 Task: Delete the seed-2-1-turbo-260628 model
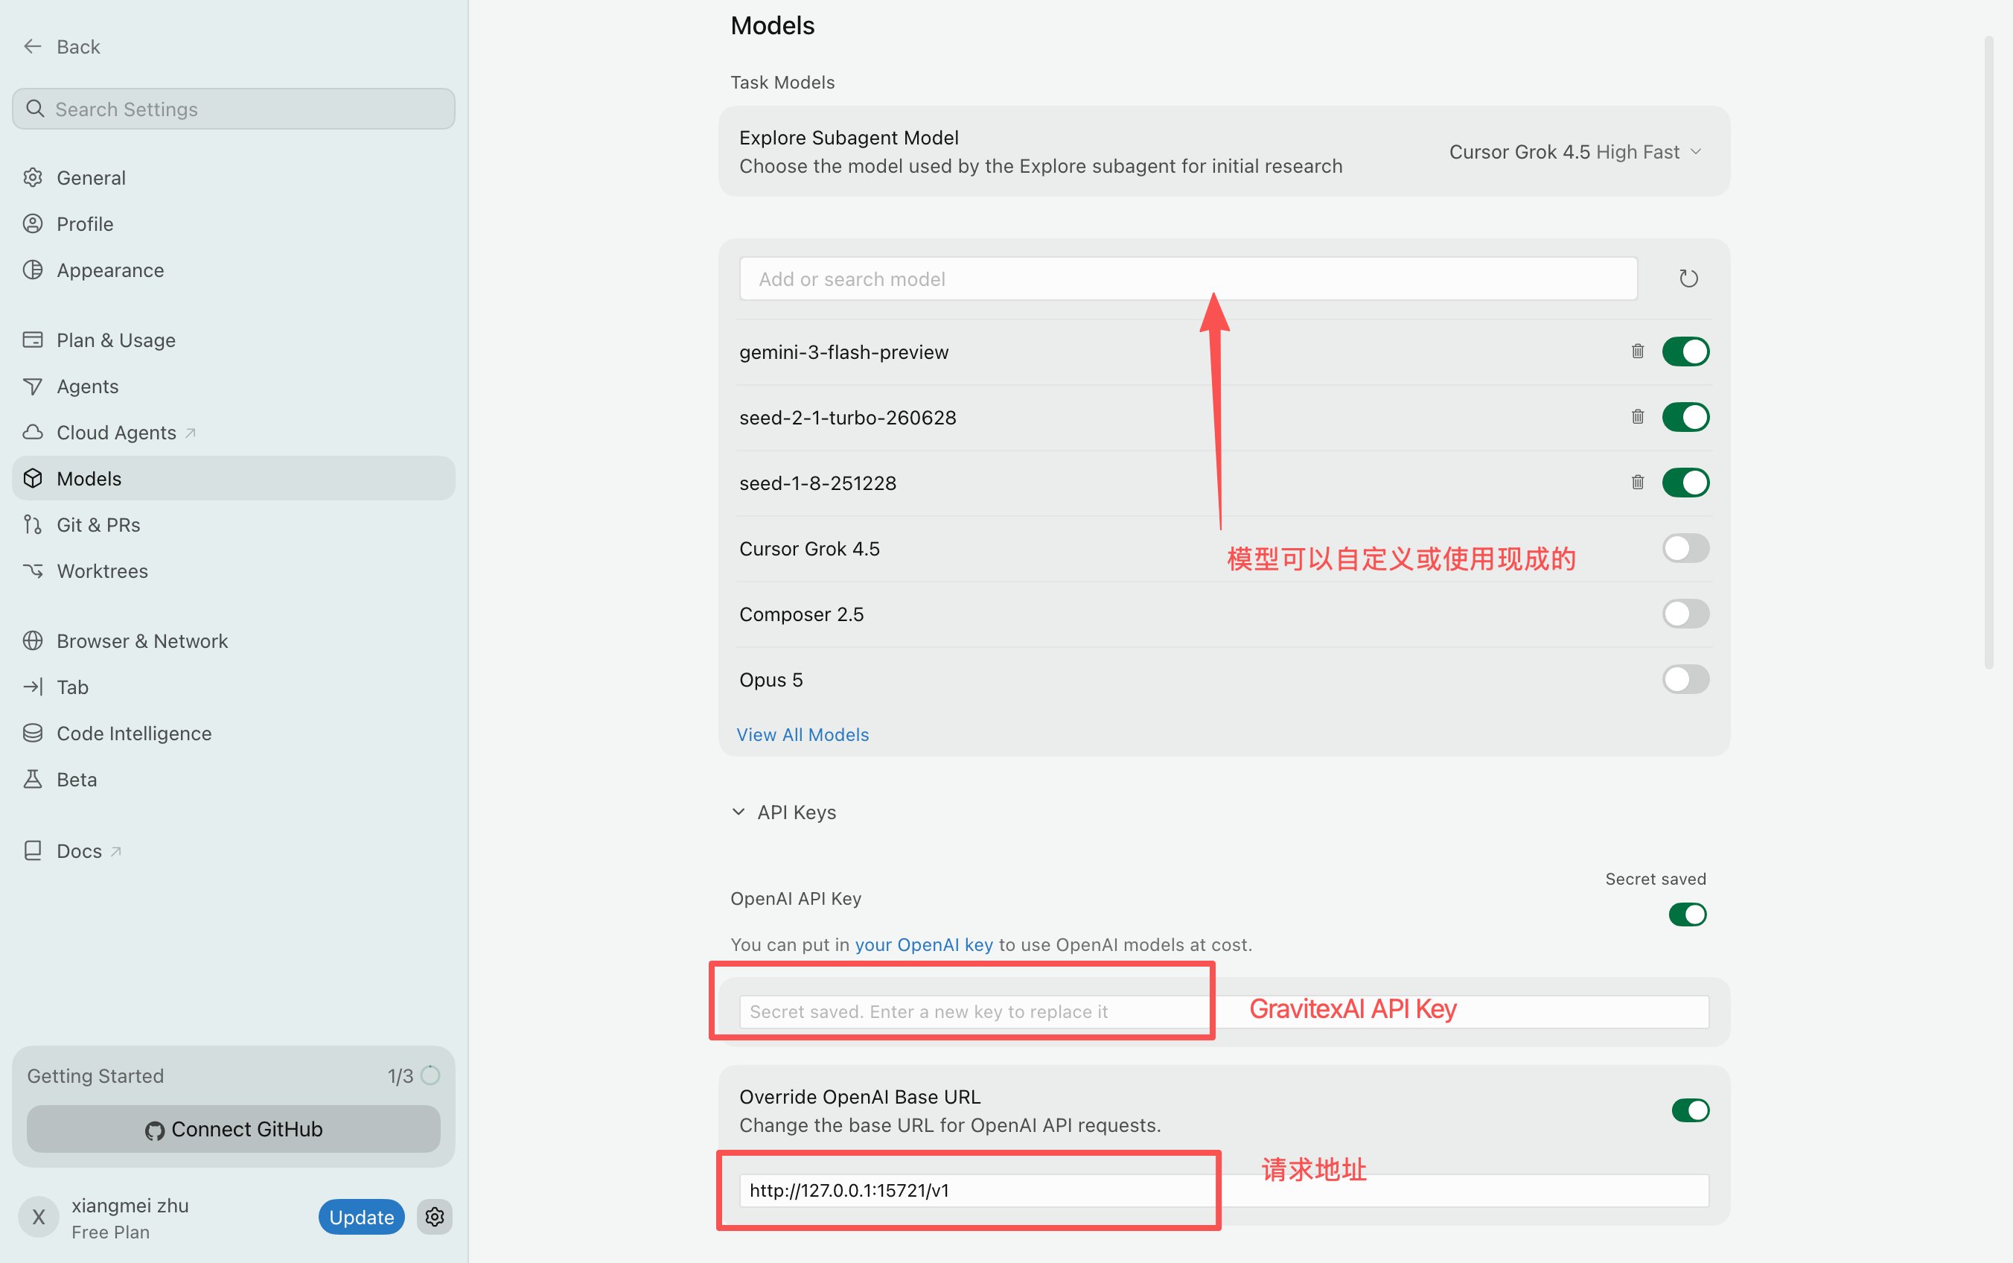coord(1637,416)
